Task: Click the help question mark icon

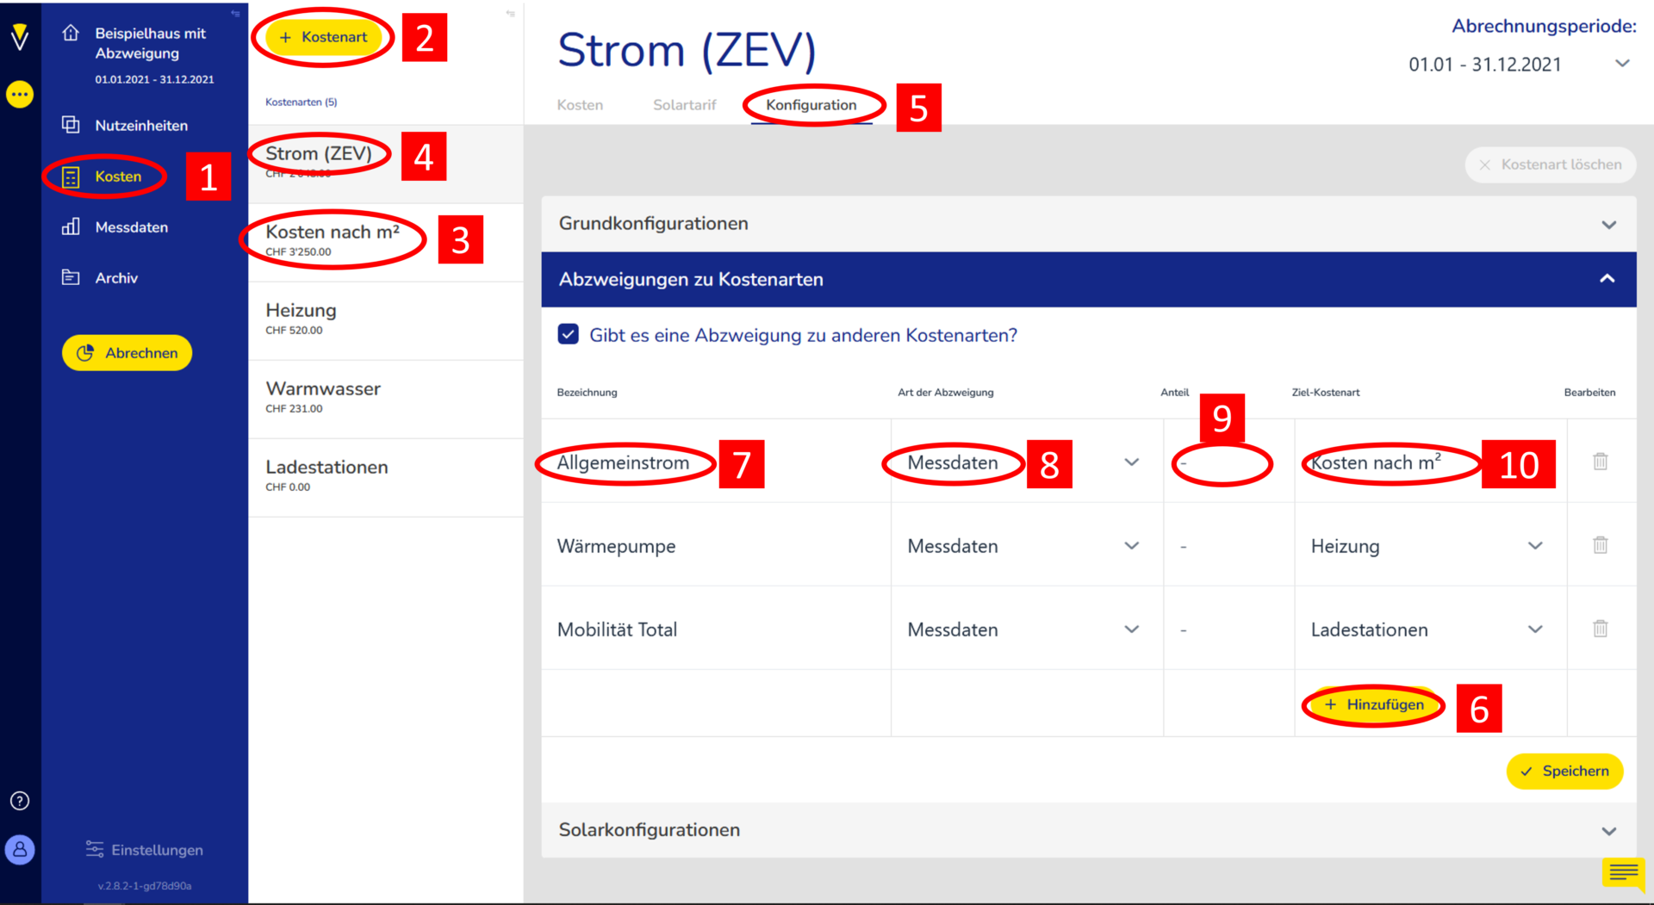Action: (x=20, y=801)
